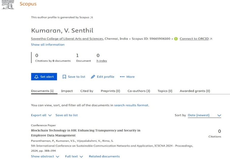Image resolution: width=230 pixels, height=159 pixels.
Task: Open Saveetha College of Liberal Arts and Sciences link
Action: click(67, 39)
